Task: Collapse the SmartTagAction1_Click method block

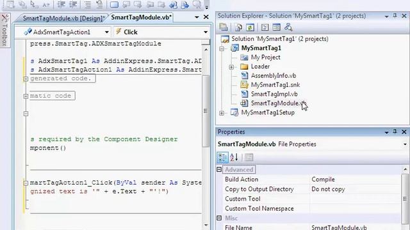Action: (x=26, y=183)
